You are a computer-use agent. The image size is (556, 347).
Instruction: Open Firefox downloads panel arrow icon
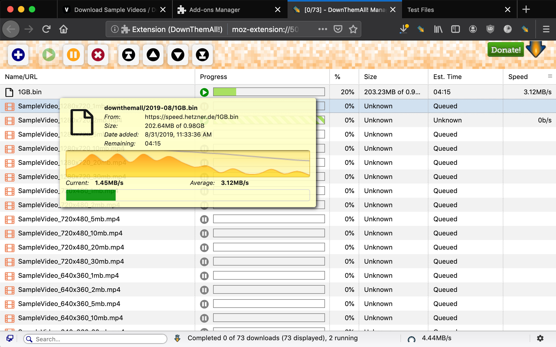[x=403, y=29]
